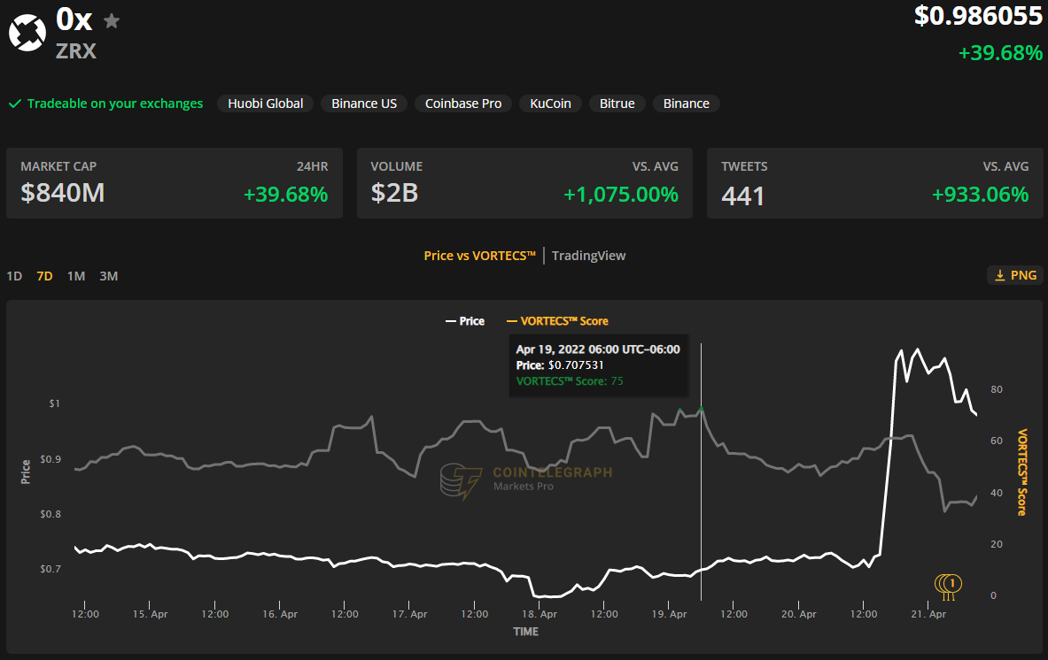Viewport: 1048px width, 660px height.
Task: Select the Binance US exchange chip
Action: [364, 104]
